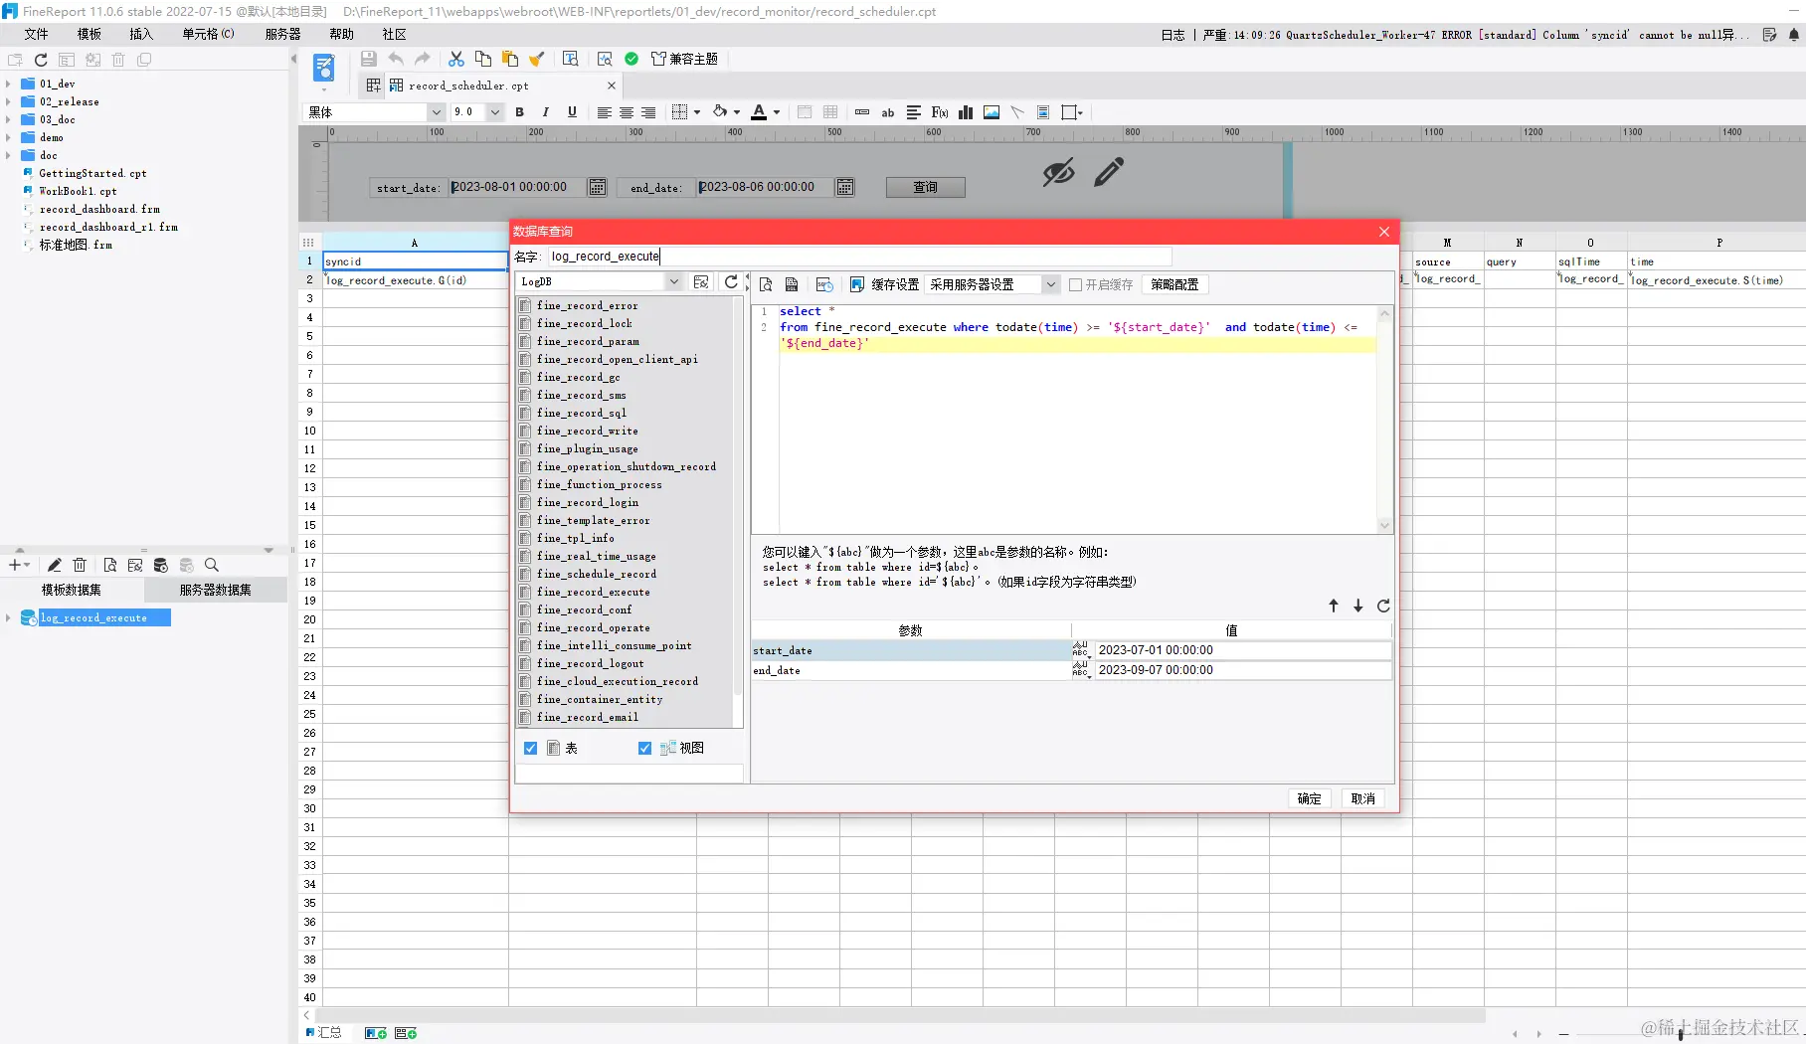Open the start_date calendar picker
Viewport: 1806px width, 1044px height.
point(596,187)
